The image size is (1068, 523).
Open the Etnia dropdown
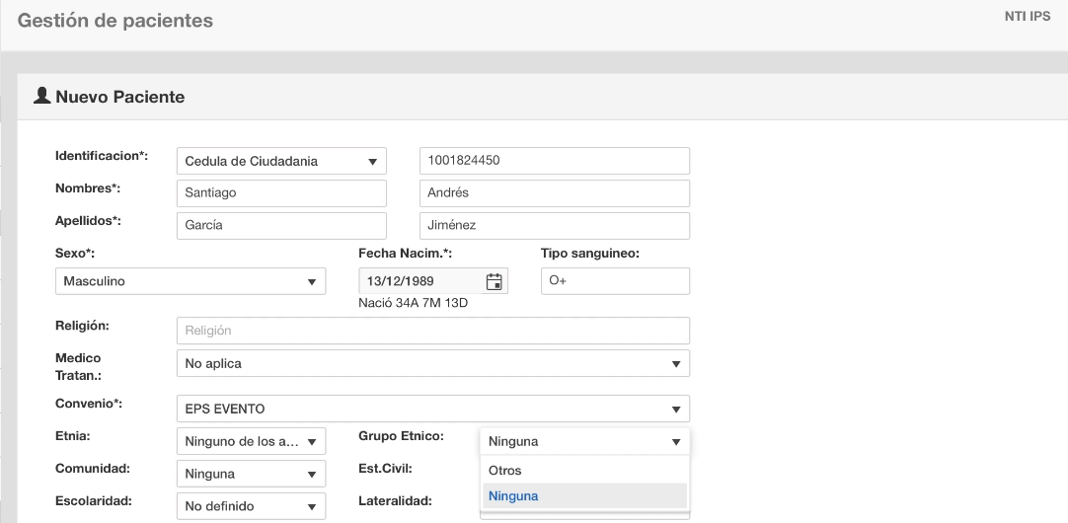[251, 442]
